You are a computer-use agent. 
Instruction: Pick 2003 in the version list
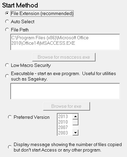pos(63,133)
